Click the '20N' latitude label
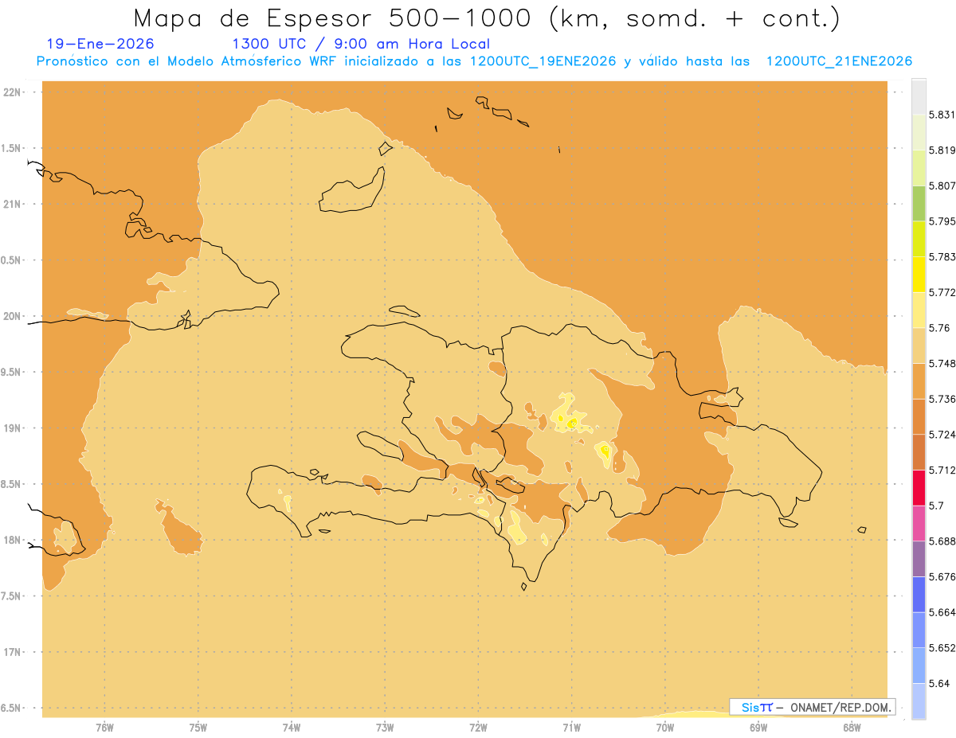The height and width of the screenshot is (738, 956). pos(12,316)
